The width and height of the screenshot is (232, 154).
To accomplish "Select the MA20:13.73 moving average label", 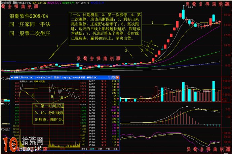I will click(54, 3).
